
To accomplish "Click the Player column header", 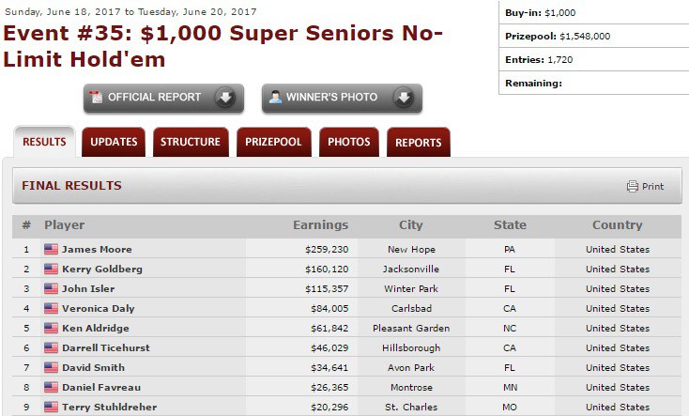I will pos(64,225).
